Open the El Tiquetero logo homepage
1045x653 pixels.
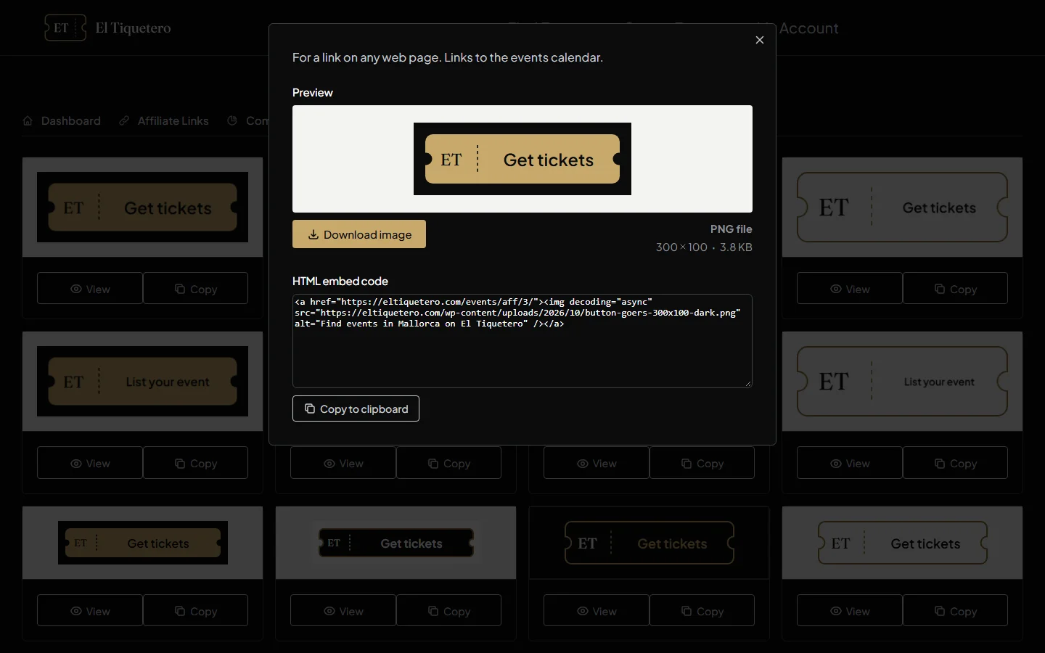tap(108, 28)
